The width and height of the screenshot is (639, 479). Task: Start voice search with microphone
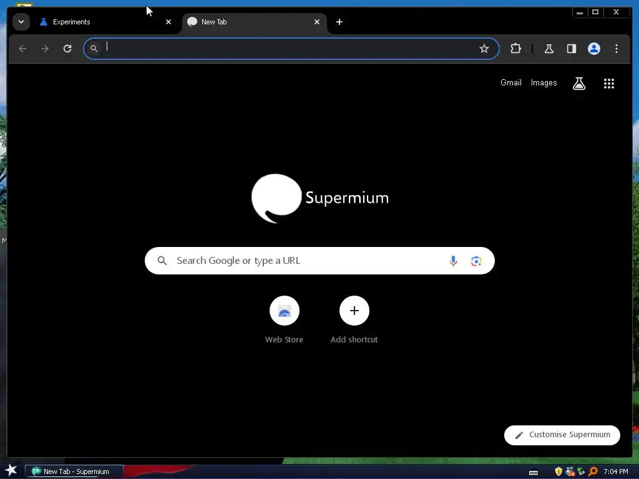click(x=453, y=261)
